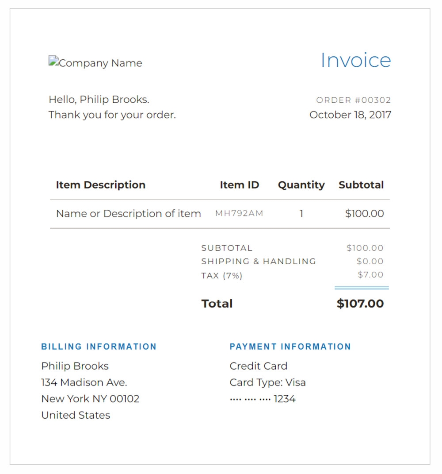Click the Card Type: Visa text
The image size is (442, 474).
[267, 382]
